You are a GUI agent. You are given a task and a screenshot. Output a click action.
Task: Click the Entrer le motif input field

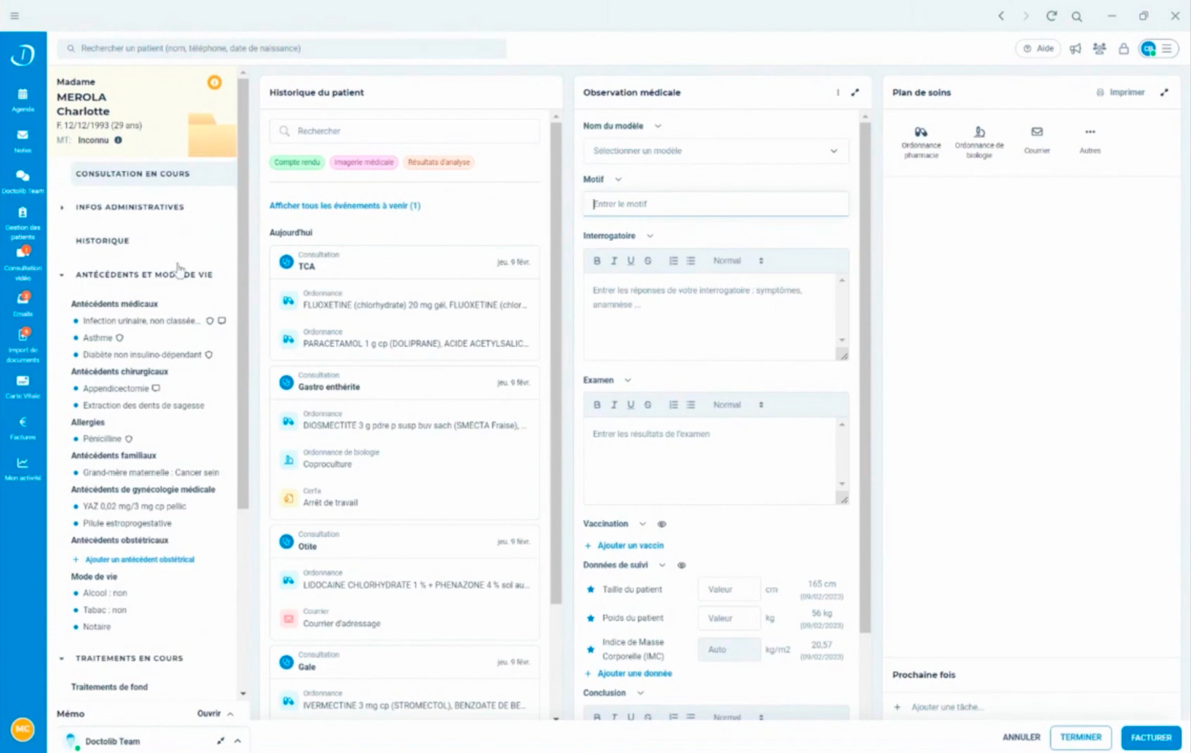click(x=715, y=204)
